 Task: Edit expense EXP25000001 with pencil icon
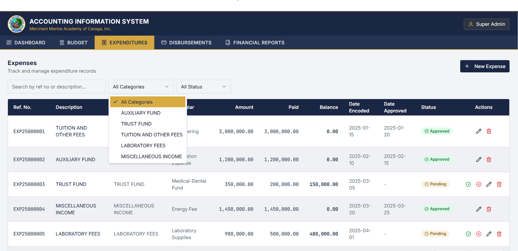479,131
